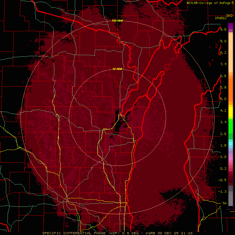The image size is (235, 235).
Task: Click the "100 NMI" range ring label
Action: 117,21
